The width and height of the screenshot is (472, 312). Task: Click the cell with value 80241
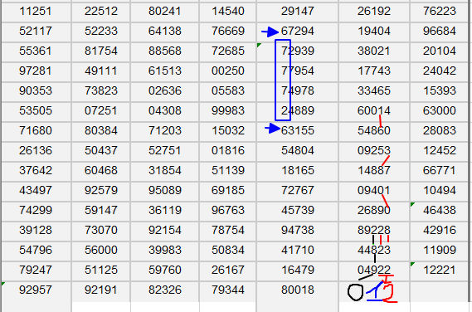(x=164, y=12)
